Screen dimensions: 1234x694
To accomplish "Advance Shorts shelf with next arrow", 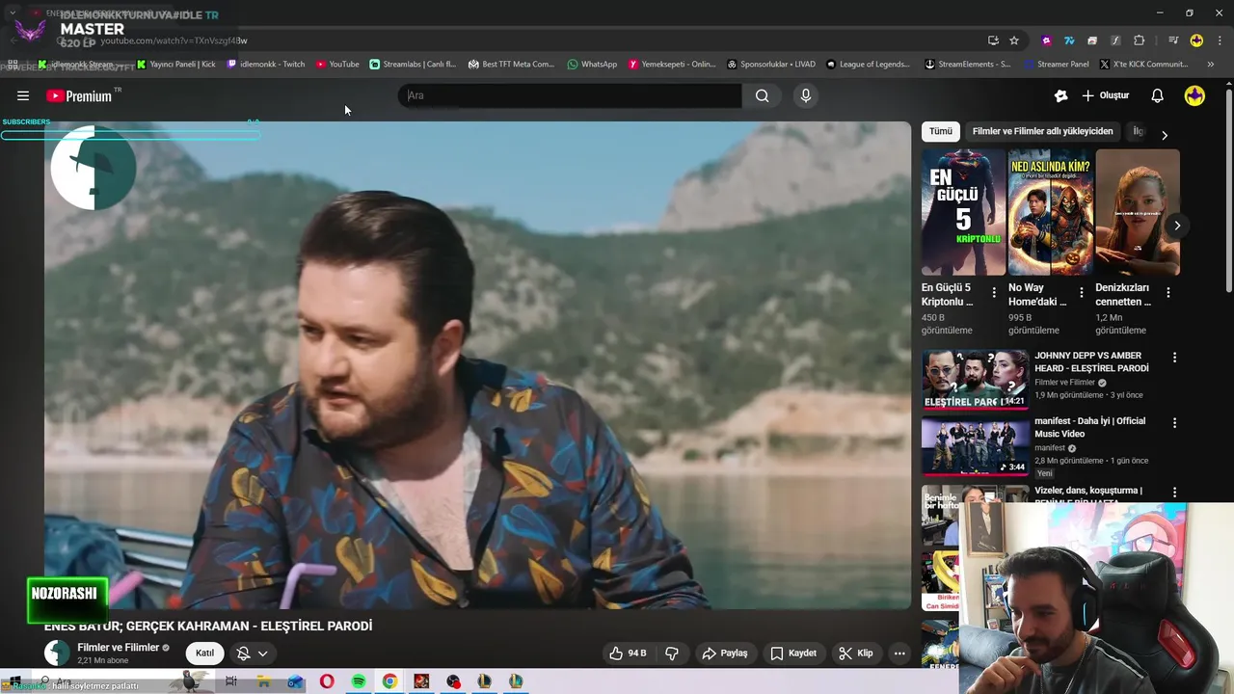I will coord(1177,226).
